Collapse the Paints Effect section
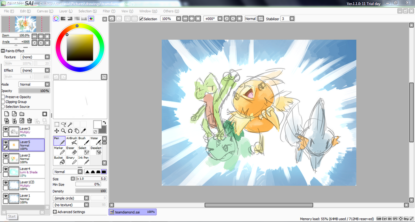 (x=3, y=51)
